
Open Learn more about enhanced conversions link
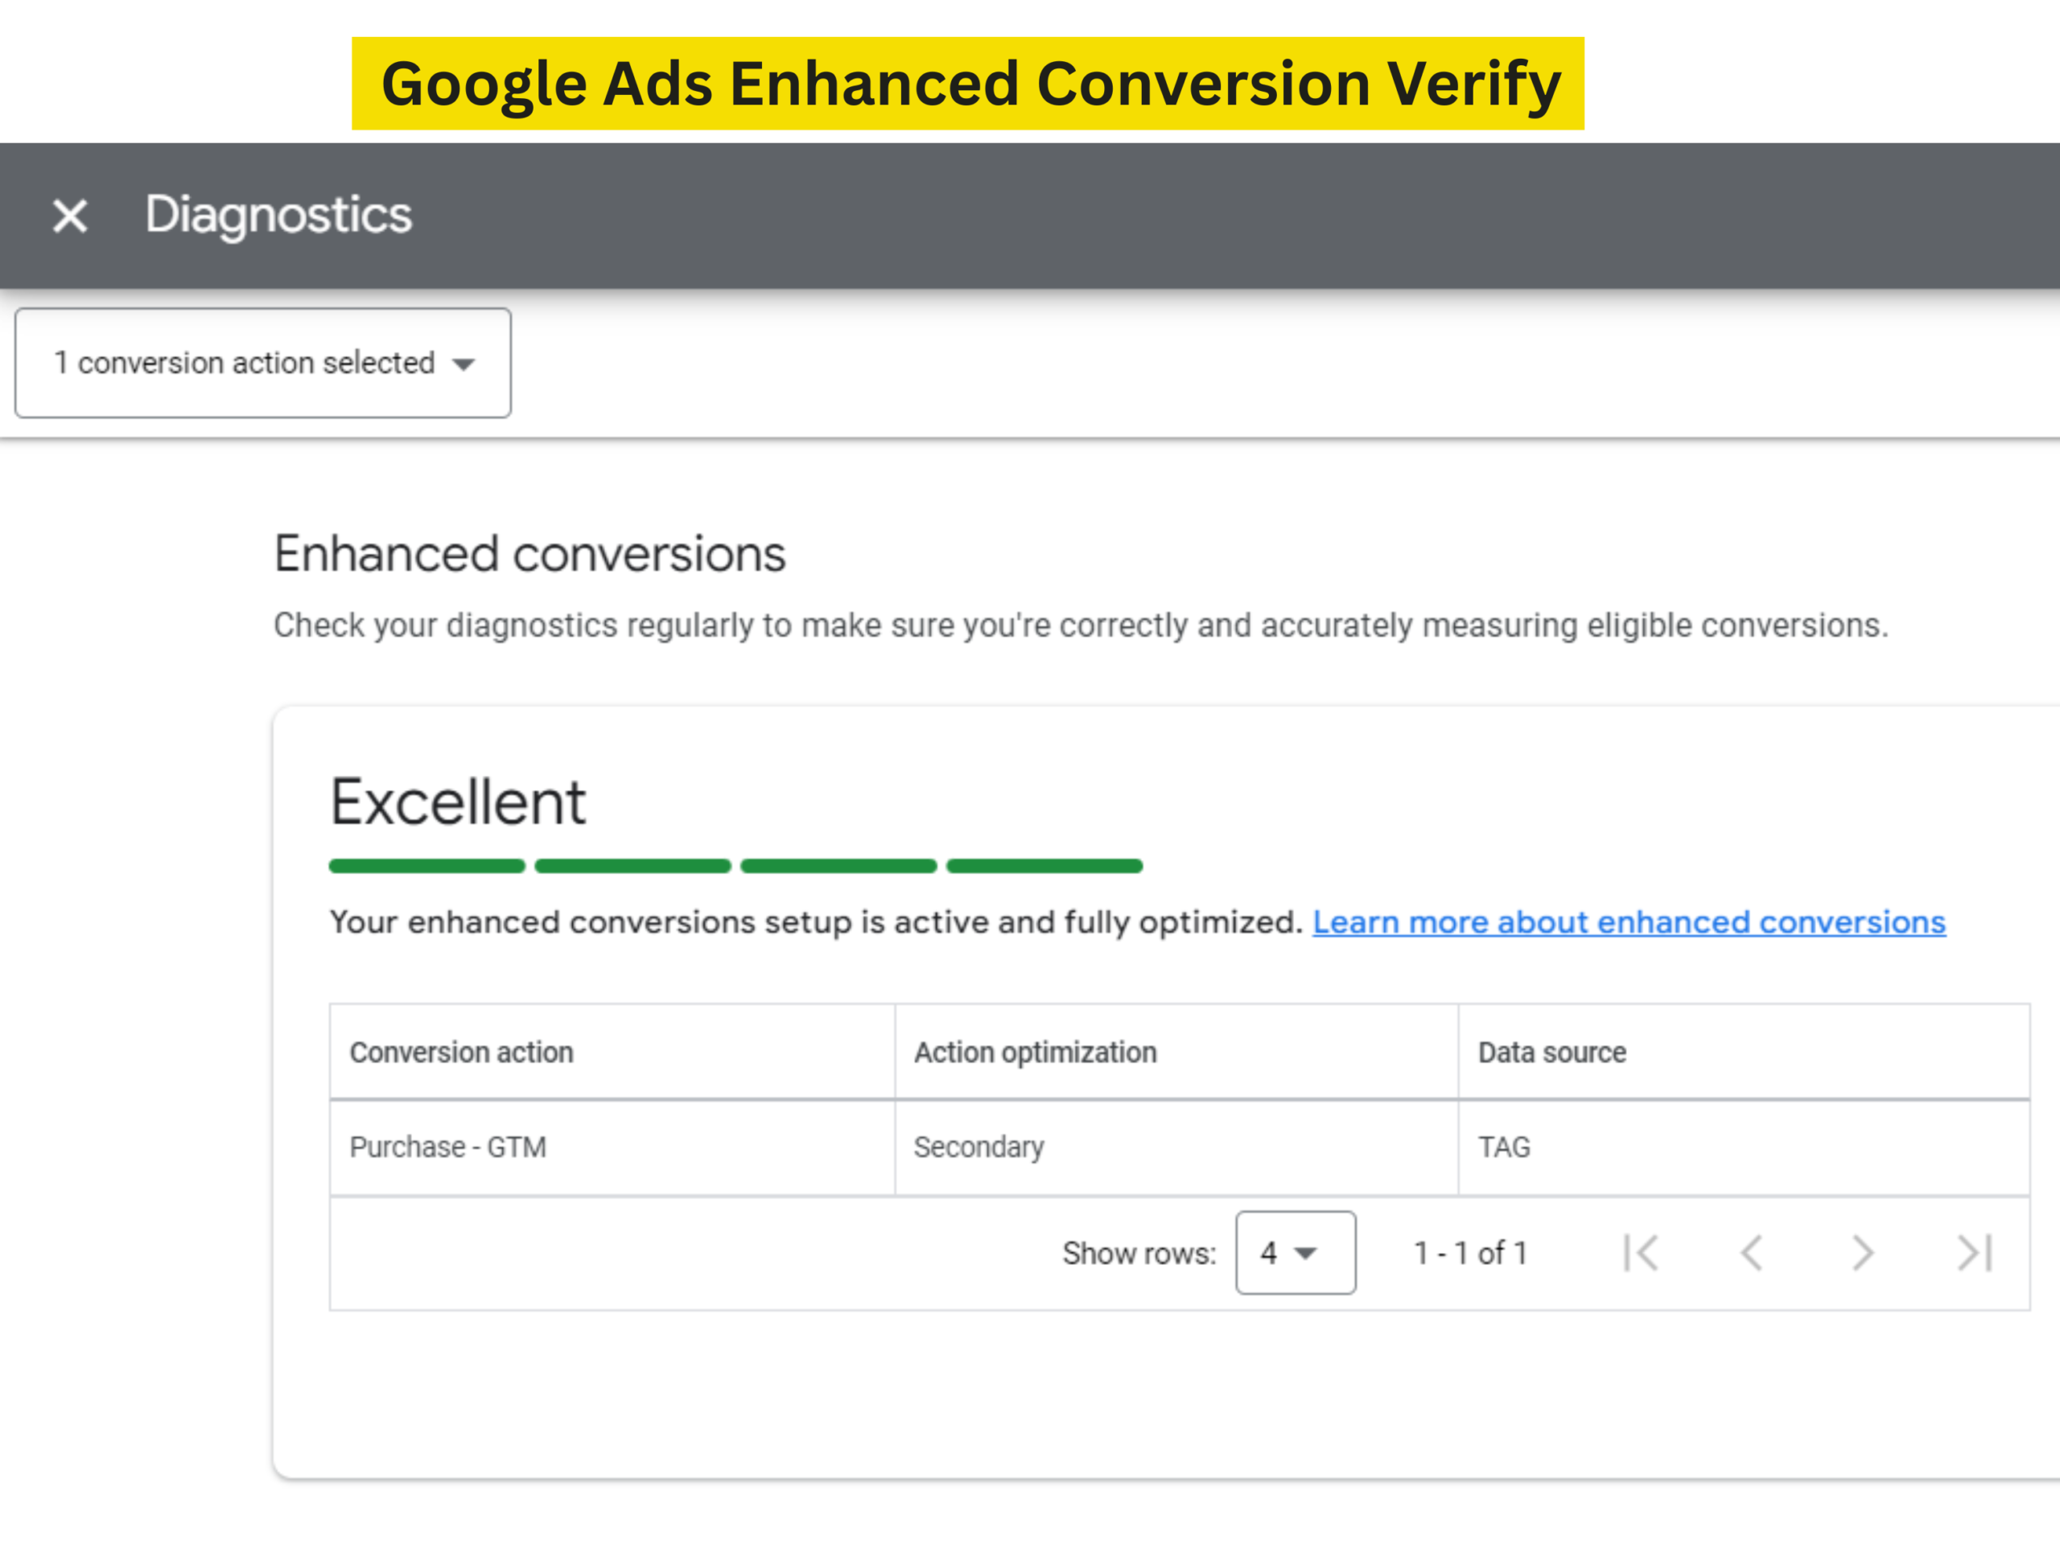point(1629,922)
